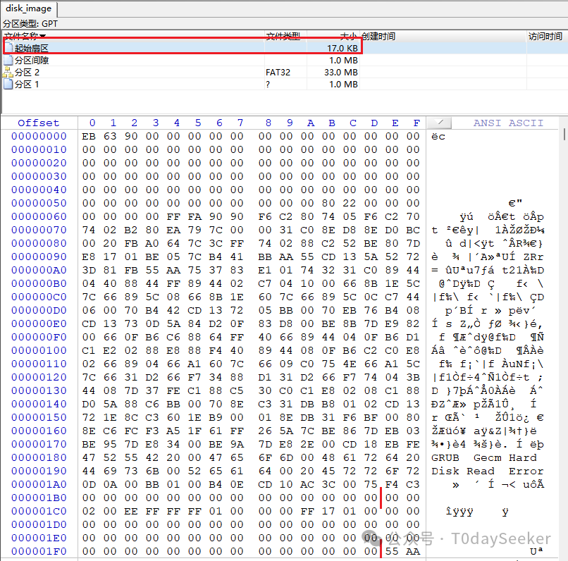This screenshot has height=561, width=568.
Task: Click the 分区类型: GPT label
Action: pos(30,23)
